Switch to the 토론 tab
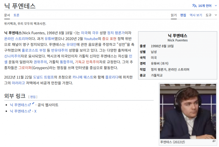This screenshot has width=219, height=147. tap(16, 15)
